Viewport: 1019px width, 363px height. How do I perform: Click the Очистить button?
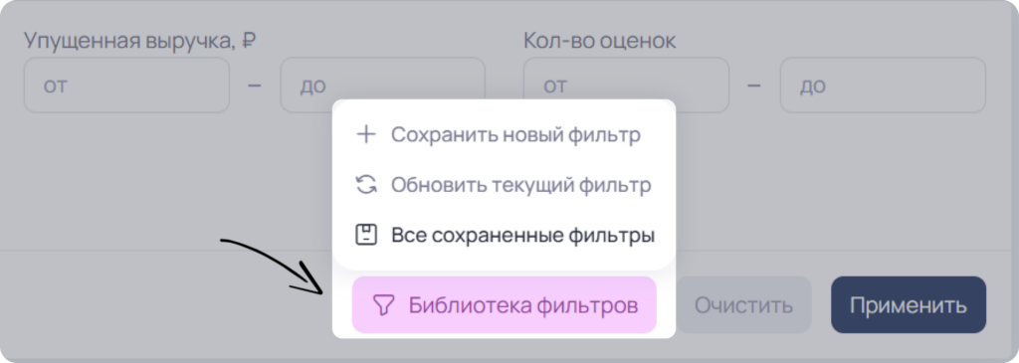pos(743,305)
